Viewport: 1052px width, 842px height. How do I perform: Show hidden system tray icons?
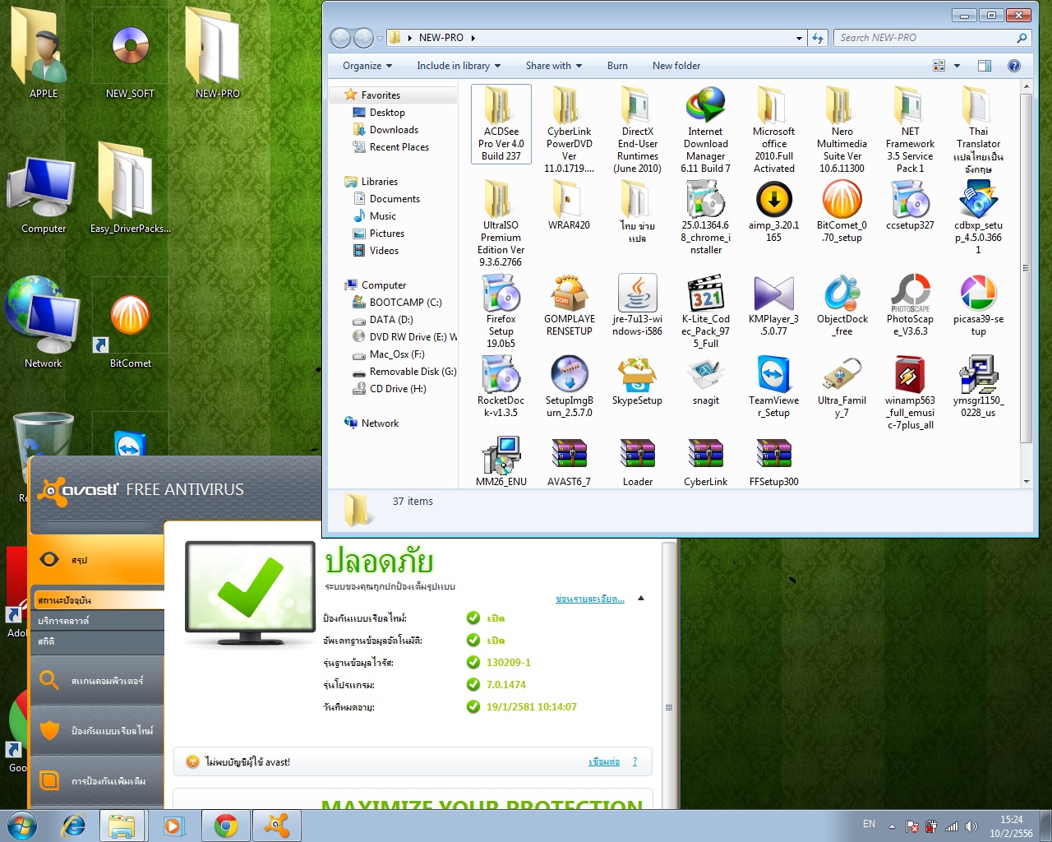pos(892,826)
